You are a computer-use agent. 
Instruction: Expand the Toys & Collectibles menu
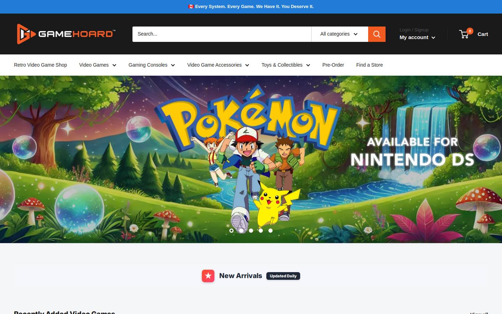point(286,65)
